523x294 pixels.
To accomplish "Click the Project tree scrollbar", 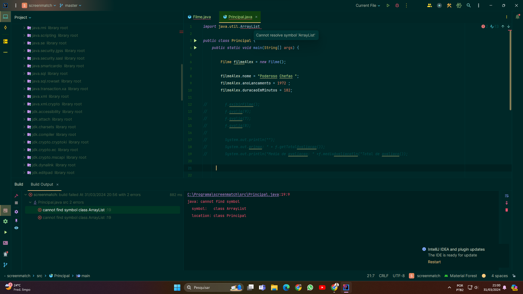I will [x=182, y=82].
